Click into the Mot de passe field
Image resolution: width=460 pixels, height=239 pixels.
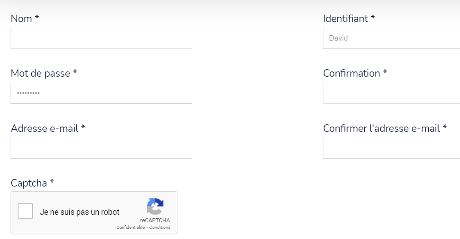101,93
